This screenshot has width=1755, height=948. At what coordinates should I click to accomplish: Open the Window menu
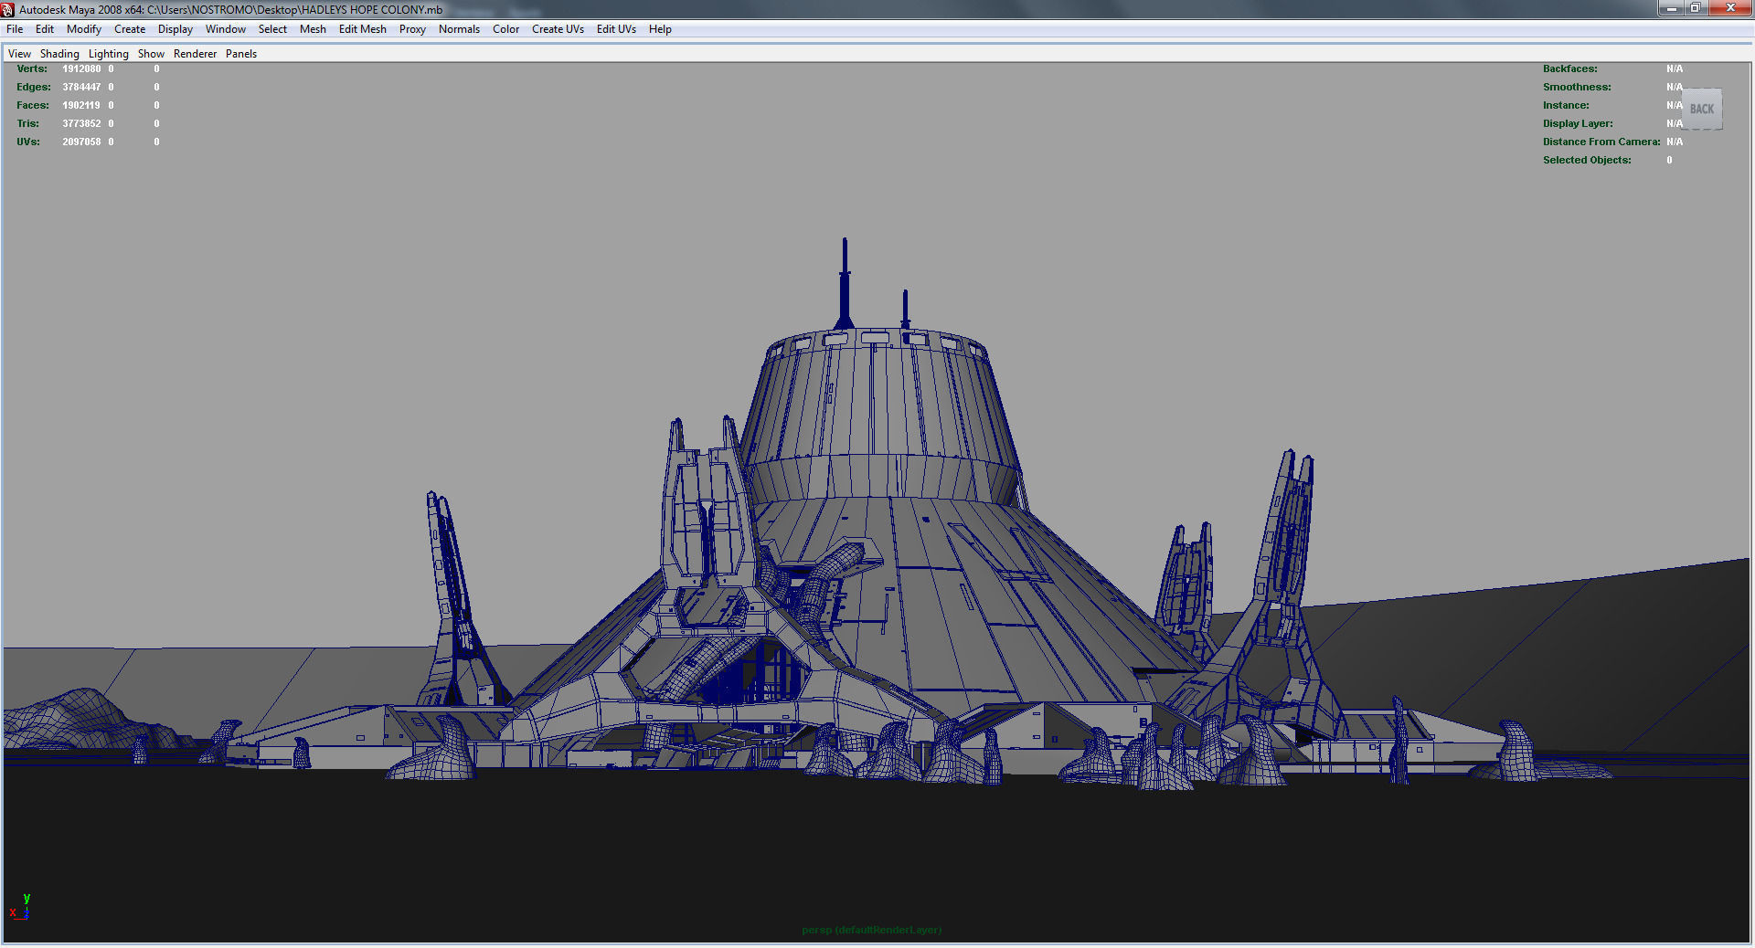click(226, 29)
